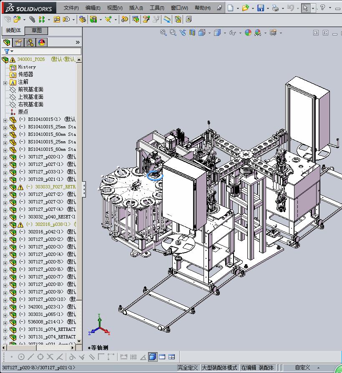Click 大型装配体模式 status bar item
This screenshot has height=373, width=342.
pos(219,368)
